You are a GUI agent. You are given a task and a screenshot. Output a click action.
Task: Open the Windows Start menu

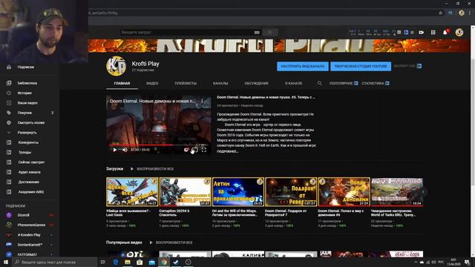[6, 262]
